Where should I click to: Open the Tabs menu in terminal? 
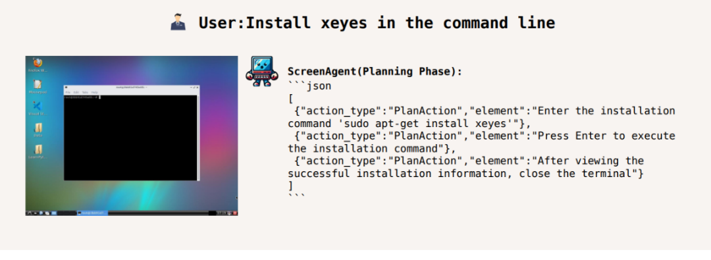[x=85, y=93]
